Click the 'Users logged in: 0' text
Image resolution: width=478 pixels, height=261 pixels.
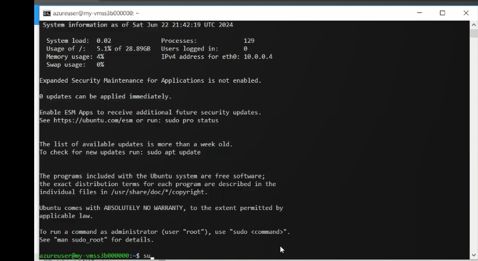click(x=204, y=48)
